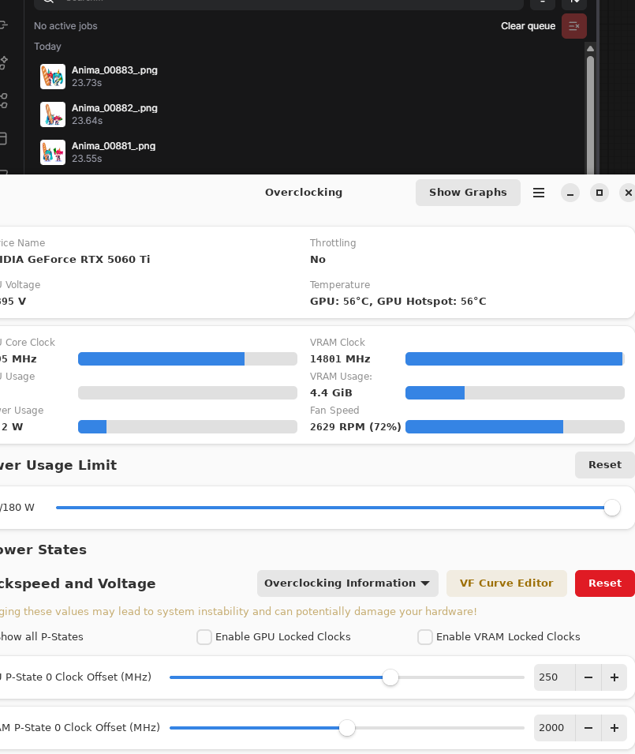
Task: Open the VF Curve Editor
Action: (x=506, y=583)
